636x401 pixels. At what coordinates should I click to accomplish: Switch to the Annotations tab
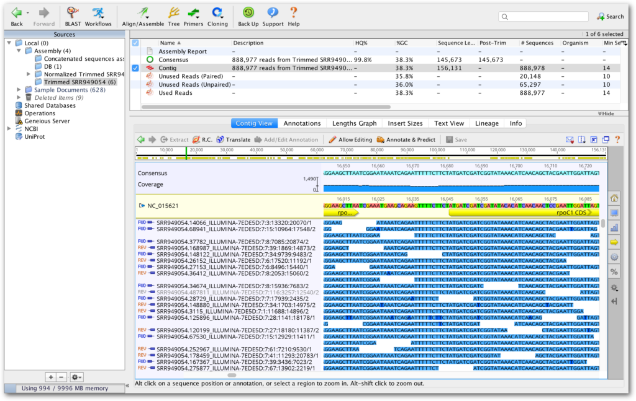(x=302, y=123)
